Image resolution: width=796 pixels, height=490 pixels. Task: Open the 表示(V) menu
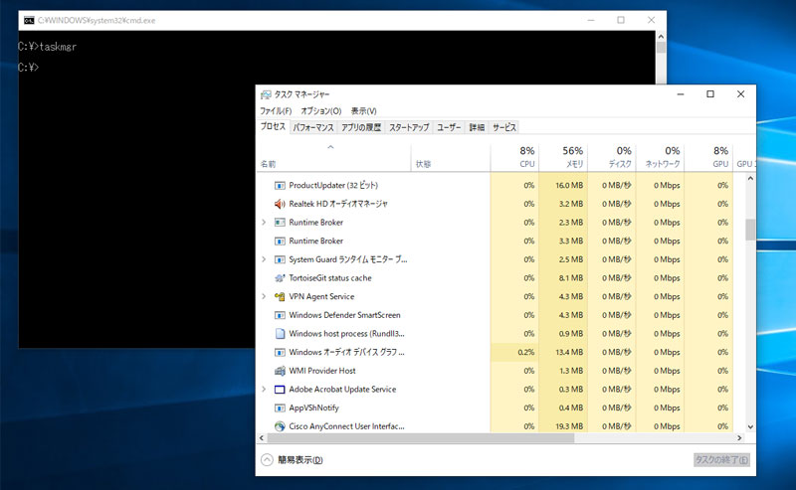[363, 111]
